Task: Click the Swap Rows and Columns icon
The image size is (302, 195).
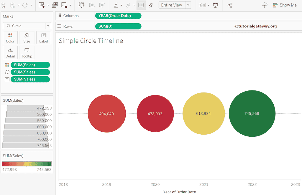Action: 81,5
